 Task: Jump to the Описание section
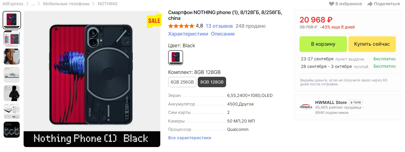tap(223, 34)
